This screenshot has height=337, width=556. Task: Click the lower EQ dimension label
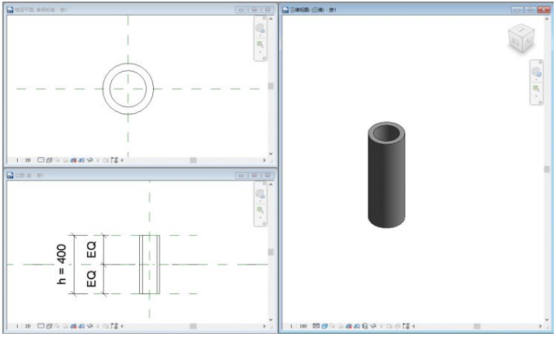(92, 279)
